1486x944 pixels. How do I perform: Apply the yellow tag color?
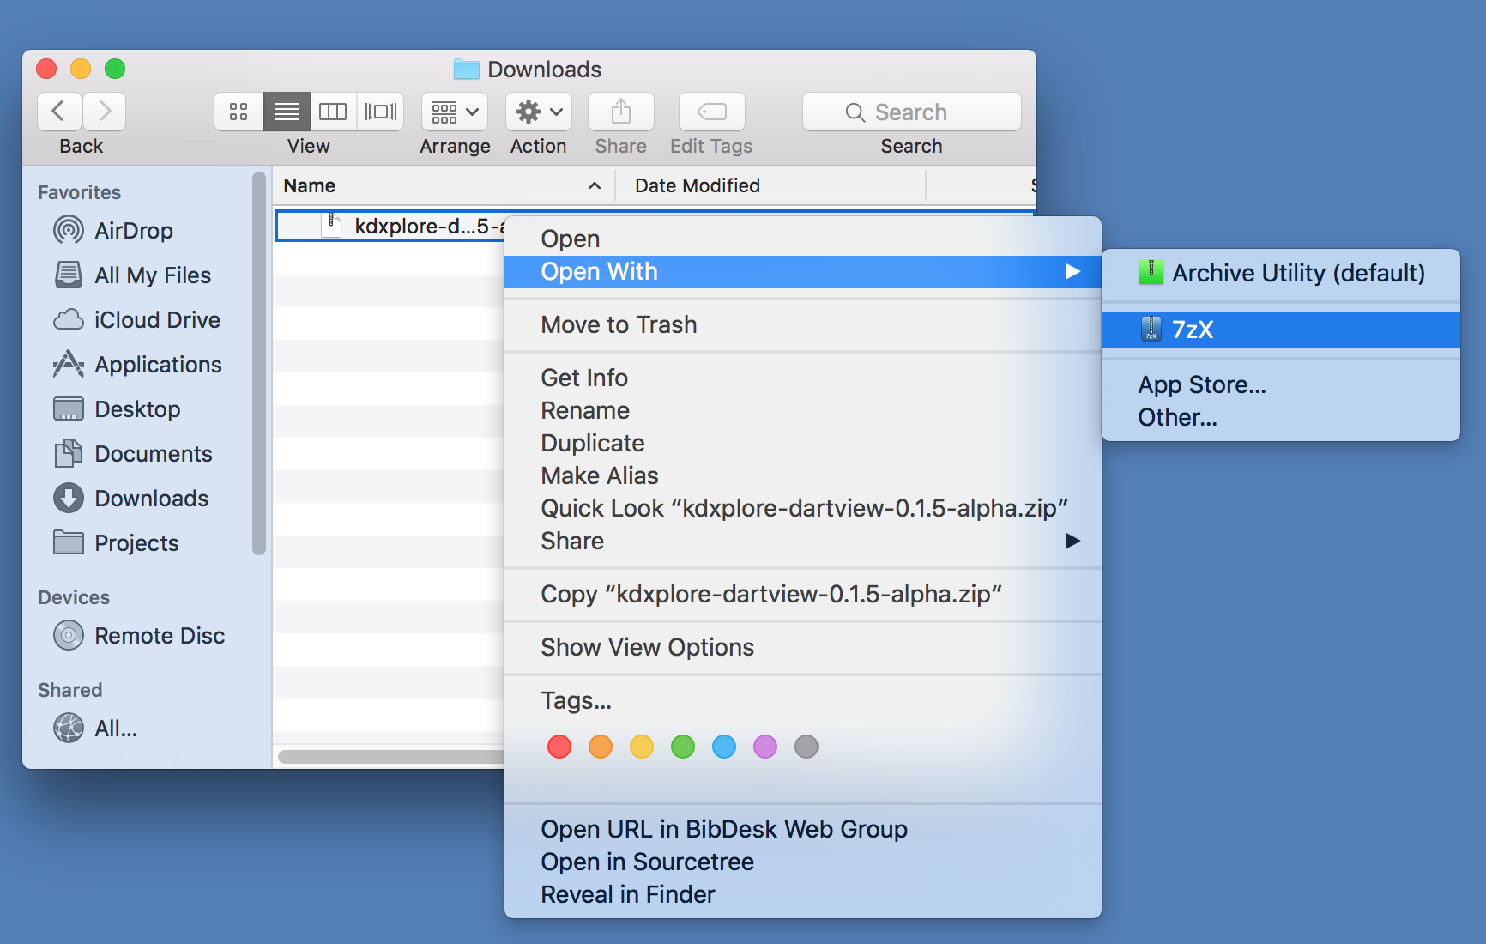tap(642, 747)
